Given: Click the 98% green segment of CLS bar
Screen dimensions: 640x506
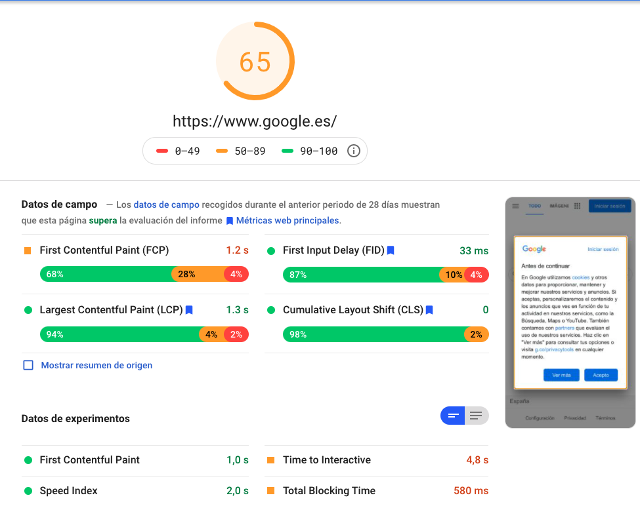Looking at the screenshot, I should tap(373, 334).
